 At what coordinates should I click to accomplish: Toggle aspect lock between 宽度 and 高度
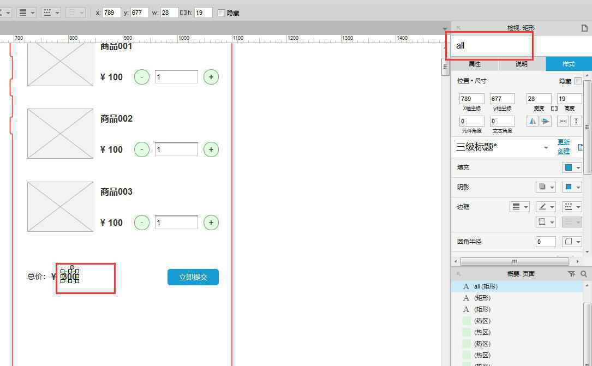pos(554,109)
